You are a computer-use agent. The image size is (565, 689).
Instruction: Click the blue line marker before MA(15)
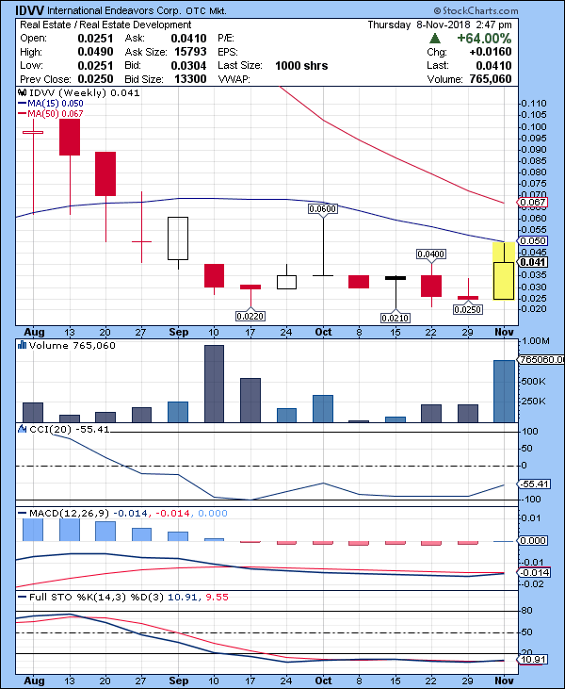pyautogui.click(x=22, y=104)
